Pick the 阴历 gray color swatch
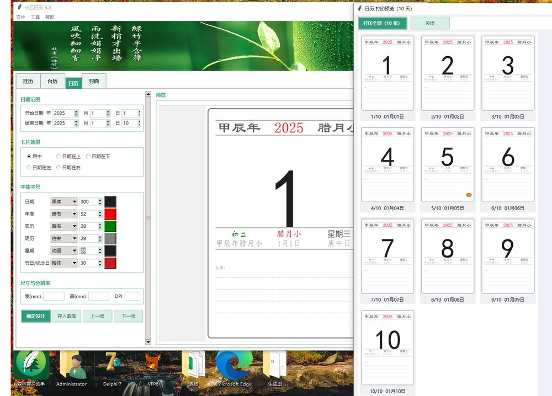Viewport: 552px width, 396px height. pos(110,238)
